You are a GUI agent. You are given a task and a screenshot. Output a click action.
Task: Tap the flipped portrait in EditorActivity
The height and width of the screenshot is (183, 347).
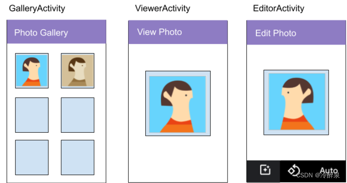pyautogui.click(x=296, y=102)
